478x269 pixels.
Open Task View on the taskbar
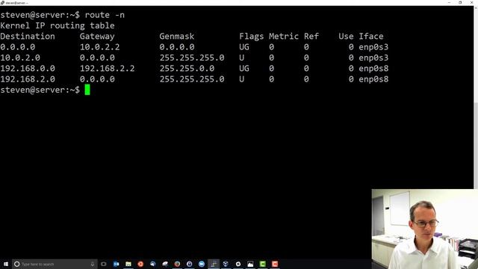click(104, 264)
